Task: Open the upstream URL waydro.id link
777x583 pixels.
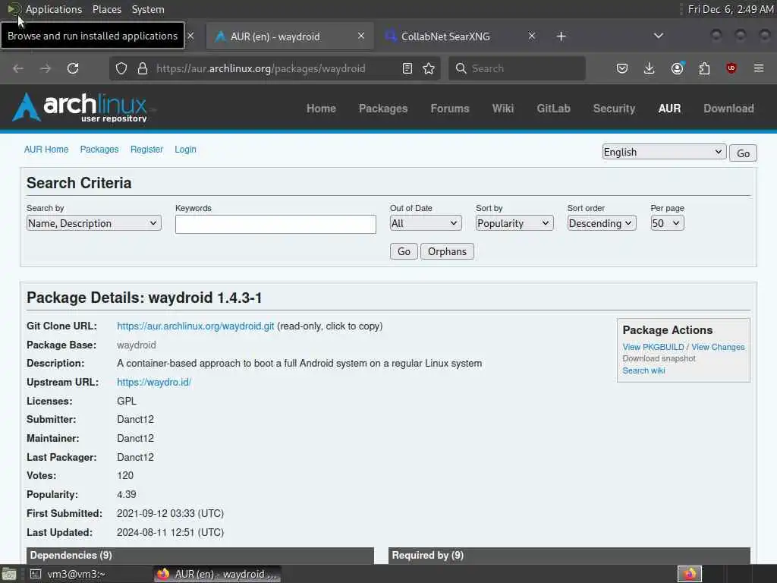Action: (x=154, y=383)
